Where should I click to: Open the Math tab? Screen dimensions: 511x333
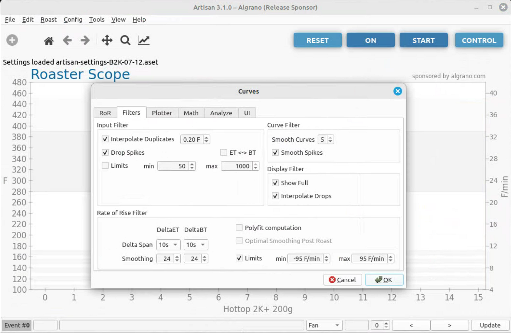pyautogui.click(x=191, y=113)
